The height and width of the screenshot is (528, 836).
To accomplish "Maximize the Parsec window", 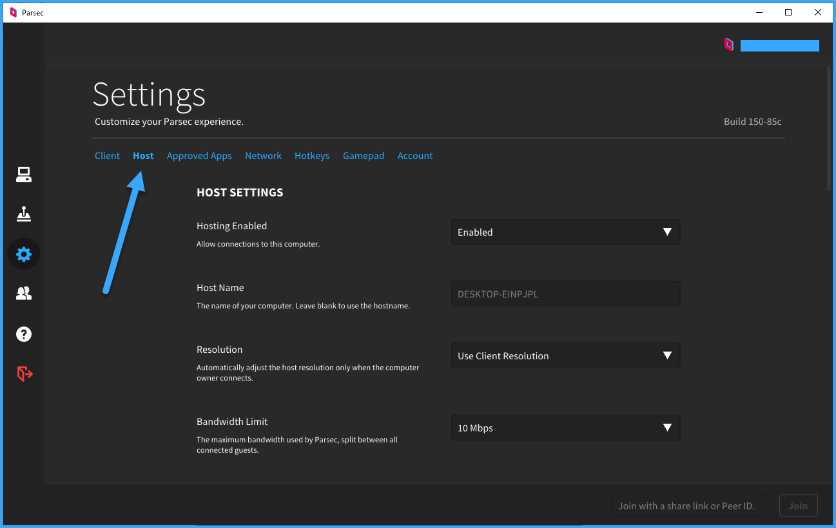I will tap(788, 12).
